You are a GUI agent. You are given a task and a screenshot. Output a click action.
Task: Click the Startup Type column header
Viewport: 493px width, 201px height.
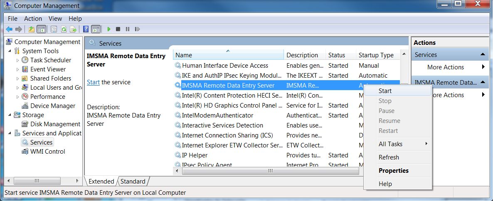click(x=376, y=55)
